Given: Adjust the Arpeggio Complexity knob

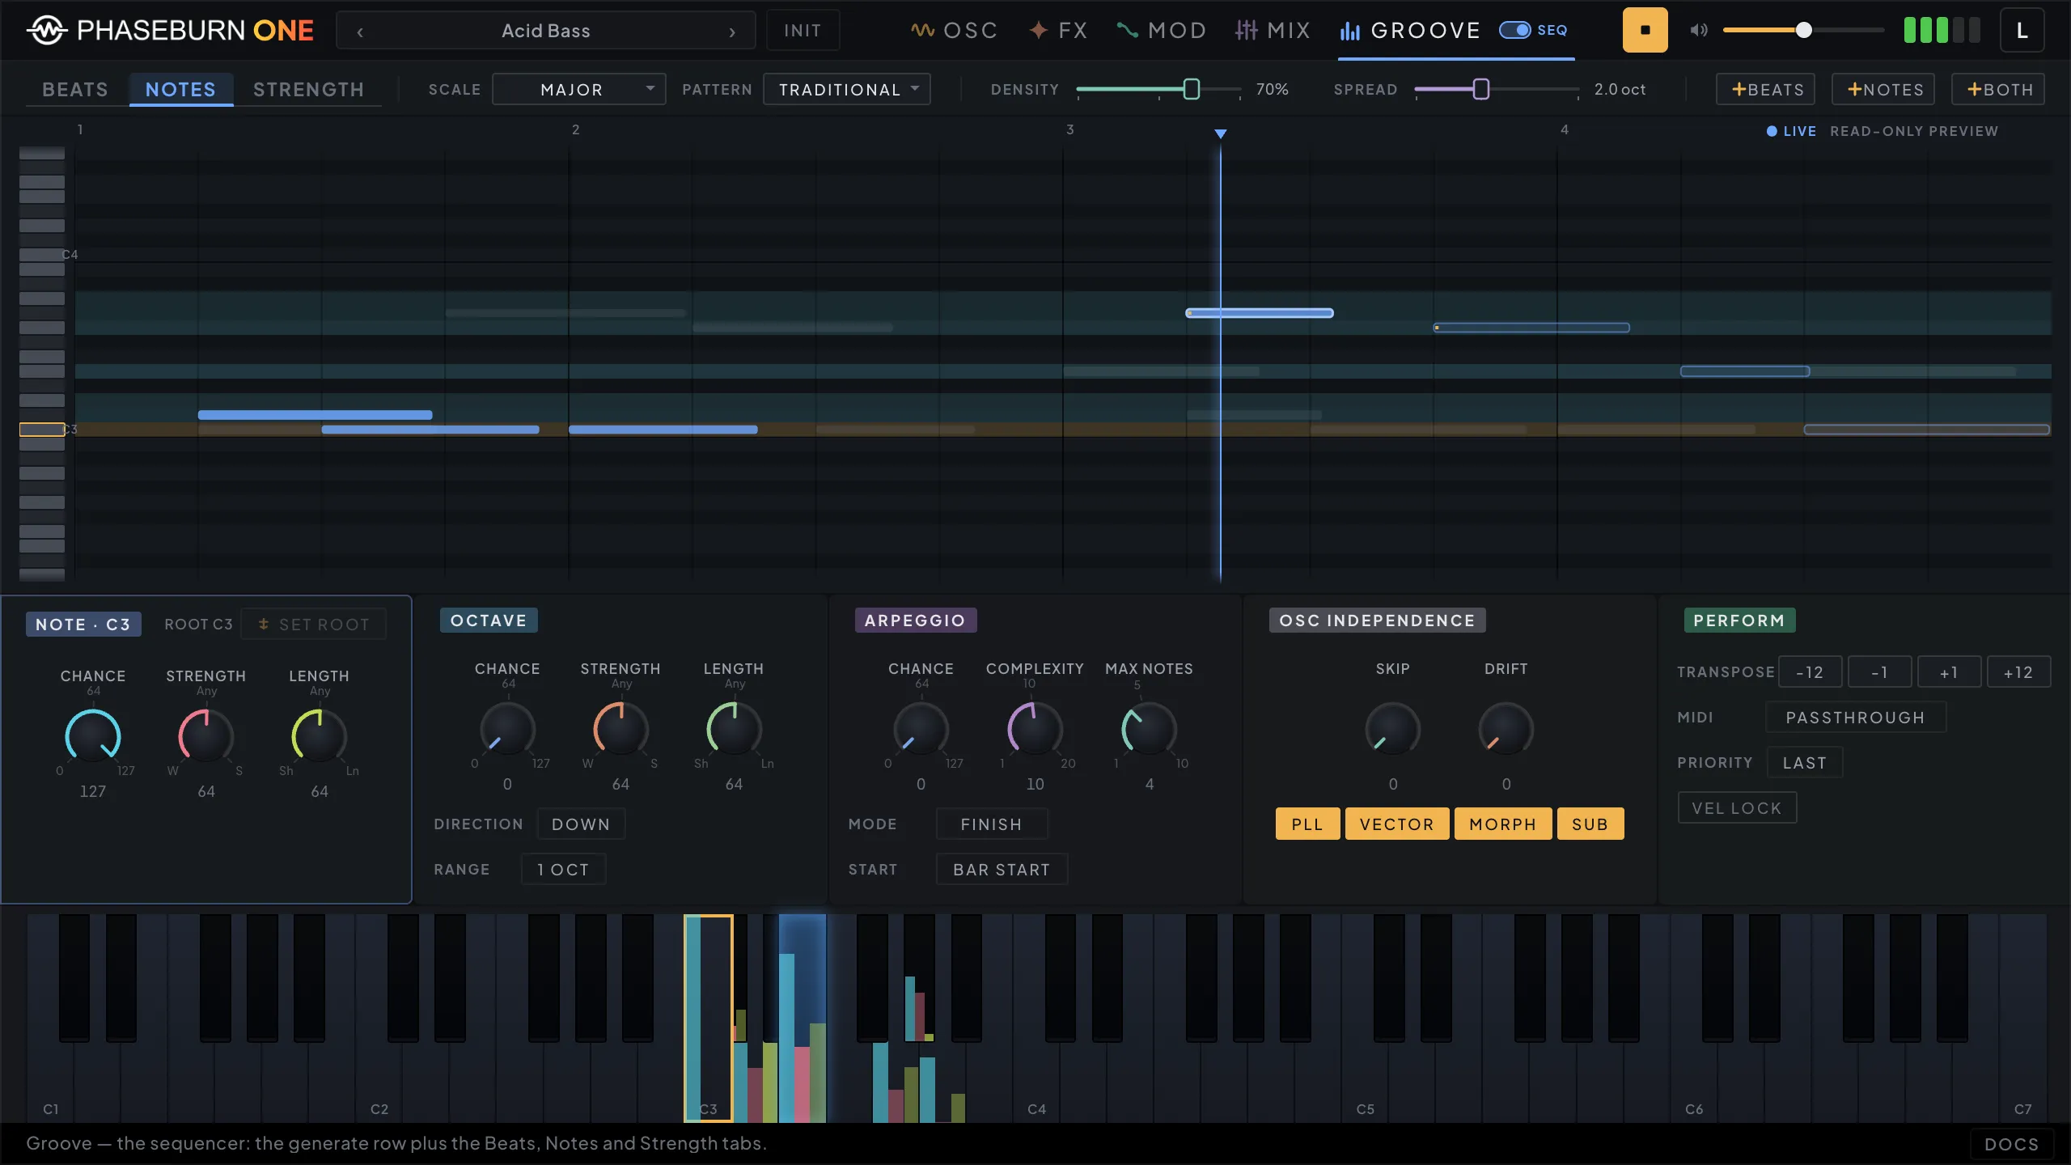Looking at the screenshot, I should click(1035, 728).
